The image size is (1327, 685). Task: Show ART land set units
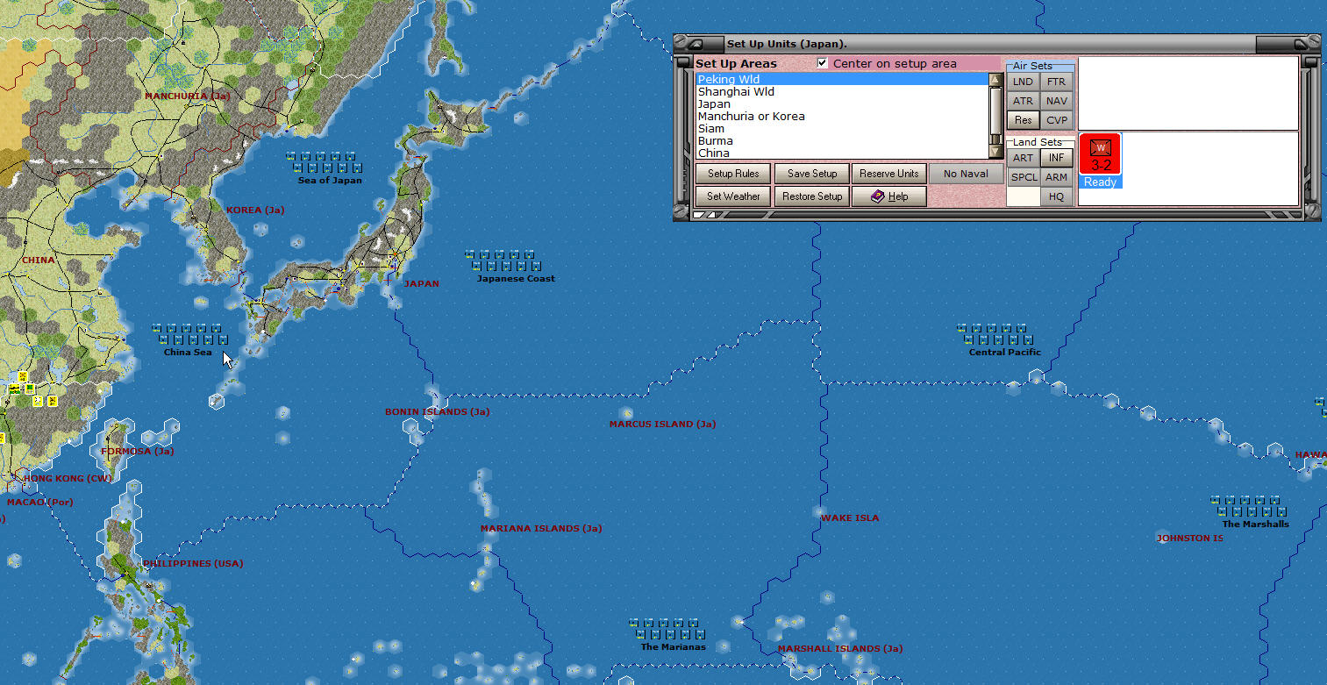[1023, 158]
